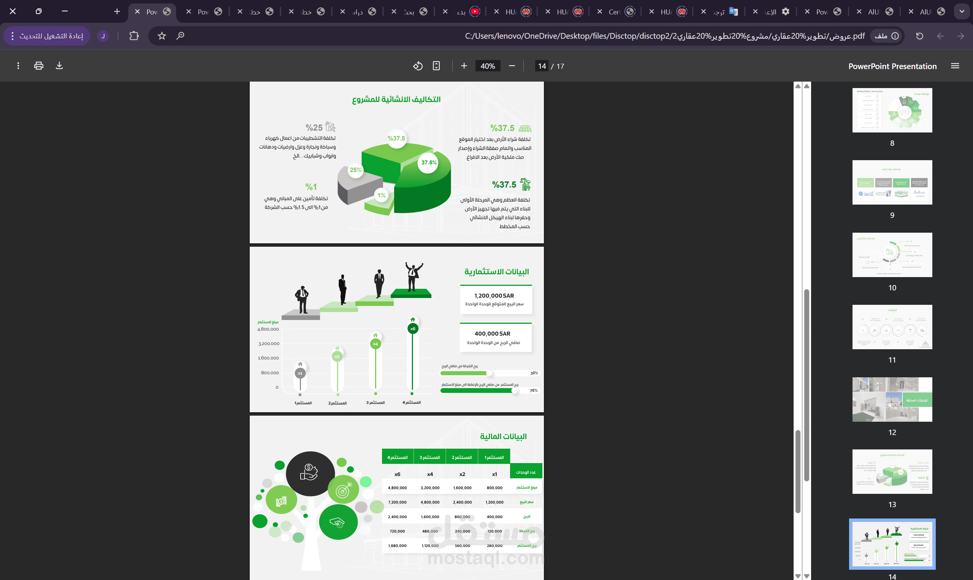Open the browser extensions puzzle icon
This screenshot has height=580, width=973.
(134, 36)
